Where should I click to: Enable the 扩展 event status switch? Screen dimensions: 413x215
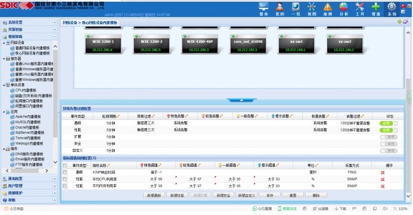pos(389,137)
